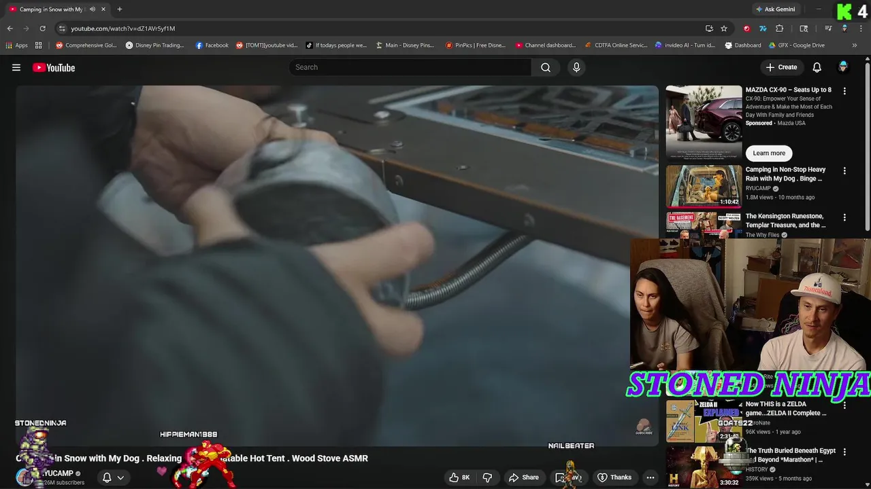Click the Create button
The height and width of the screenshot is (489, 871).
point(781,67)
